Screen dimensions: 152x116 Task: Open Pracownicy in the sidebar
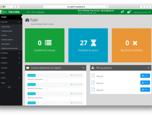click(x=4, y=68)
